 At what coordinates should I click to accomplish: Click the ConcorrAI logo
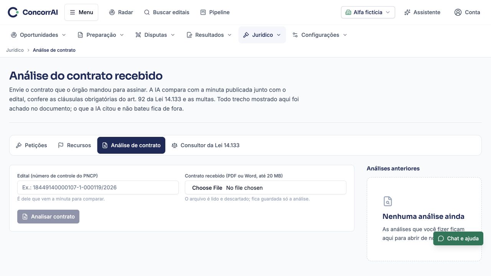(x=33, y=12)
